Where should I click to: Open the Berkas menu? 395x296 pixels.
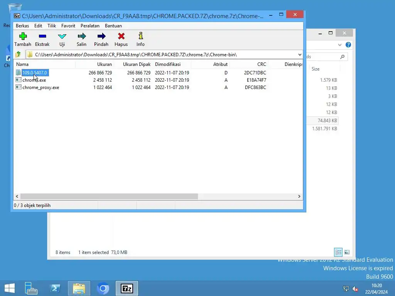(x=22, y=26)
